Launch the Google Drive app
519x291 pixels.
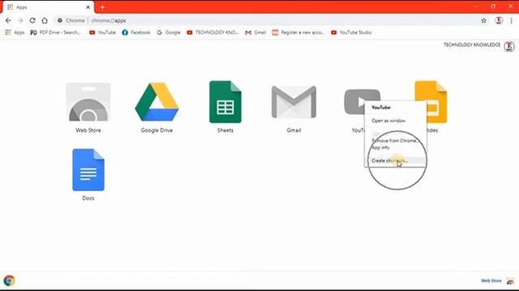coord(157,102)
